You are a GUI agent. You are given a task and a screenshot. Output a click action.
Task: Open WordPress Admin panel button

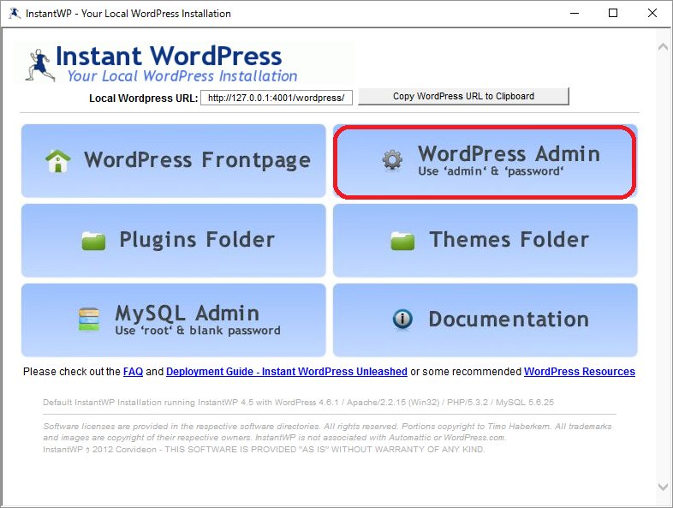485,161
